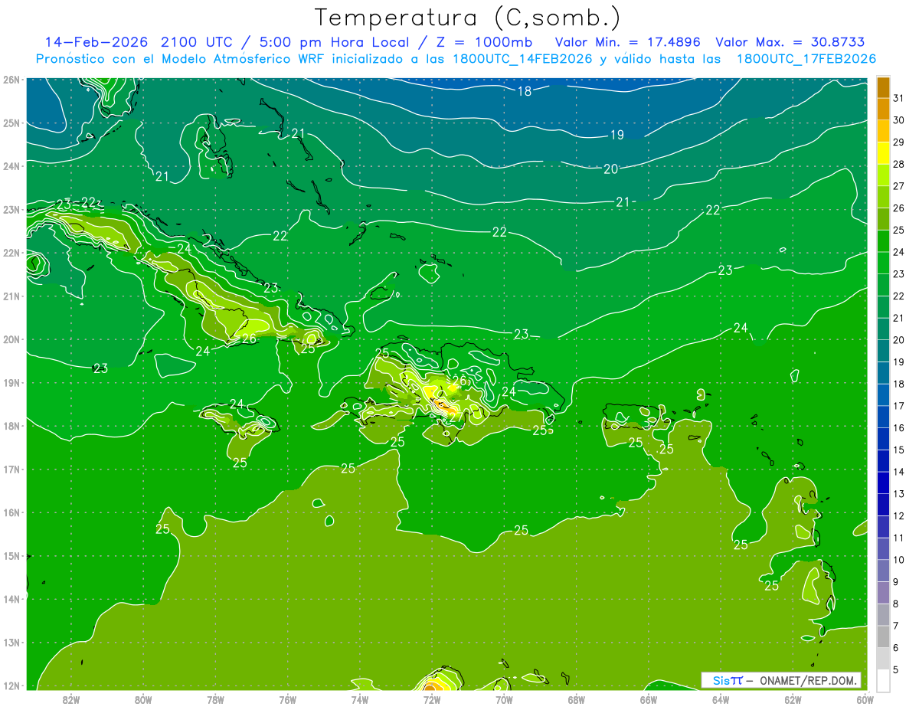The height and width of the screenshot is (710, 919).
Task: Click the '82W' longitude axis label
Action: [70, 699]
